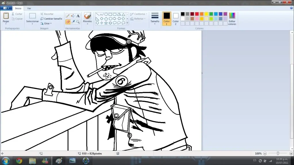Choose the Pentagon shape
Image resolution: width=294 pixels, height=165 pixels.
point(106,19)
